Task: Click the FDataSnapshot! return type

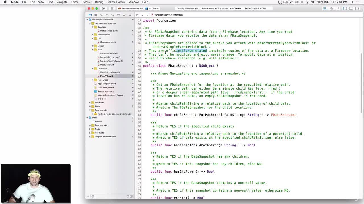Action: click(x=284, y=115)
